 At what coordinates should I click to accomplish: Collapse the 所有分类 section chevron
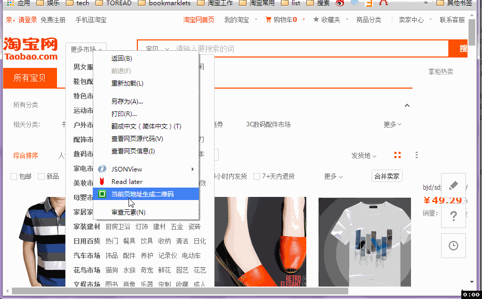[407, 105]
